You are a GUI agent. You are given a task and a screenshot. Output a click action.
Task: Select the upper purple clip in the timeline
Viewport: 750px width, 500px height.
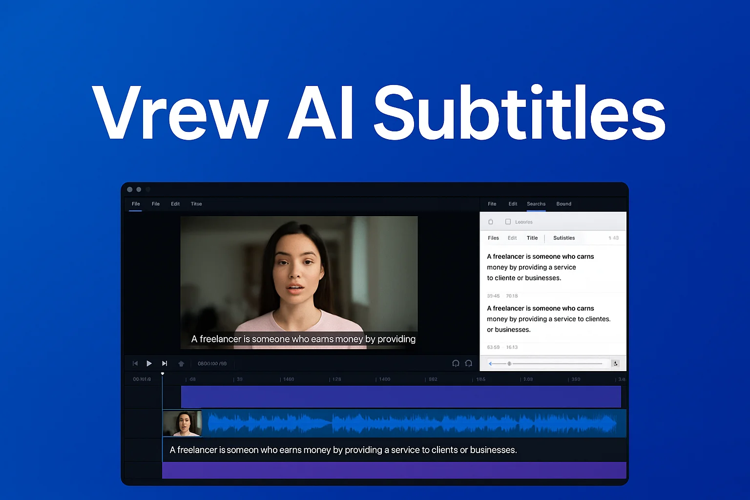[401, 396]
